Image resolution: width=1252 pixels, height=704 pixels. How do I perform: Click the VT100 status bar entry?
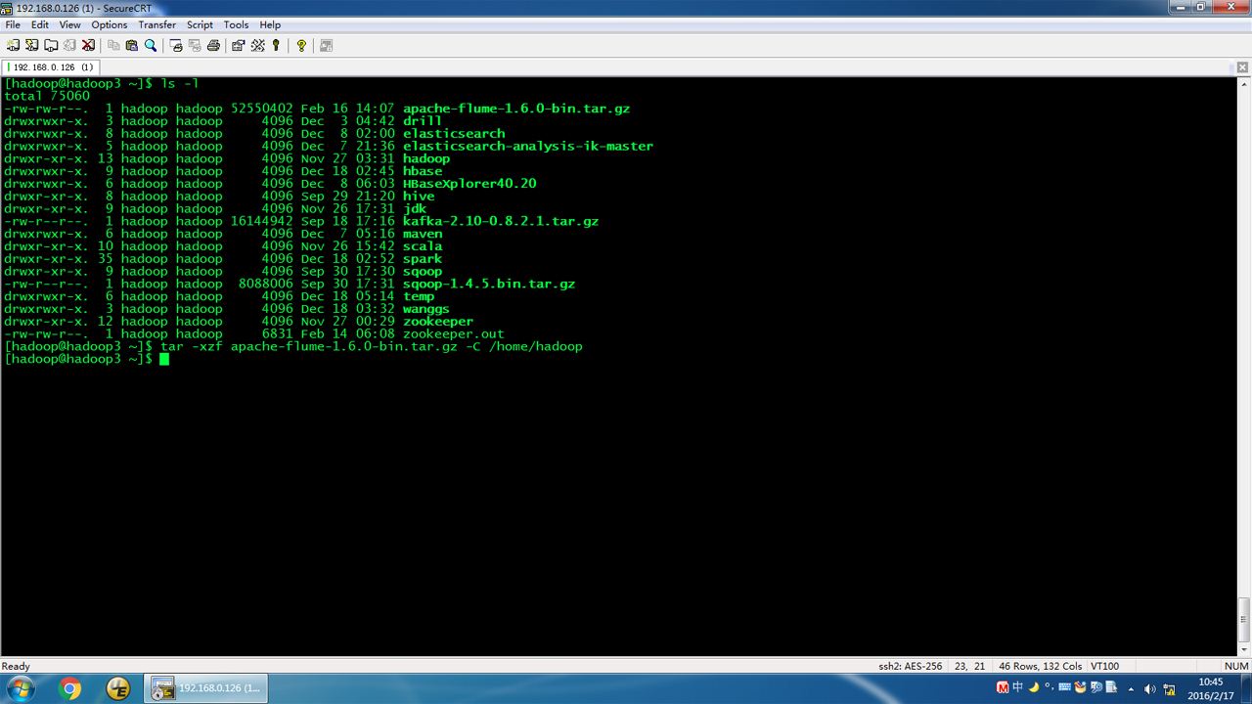point(1104,666)
